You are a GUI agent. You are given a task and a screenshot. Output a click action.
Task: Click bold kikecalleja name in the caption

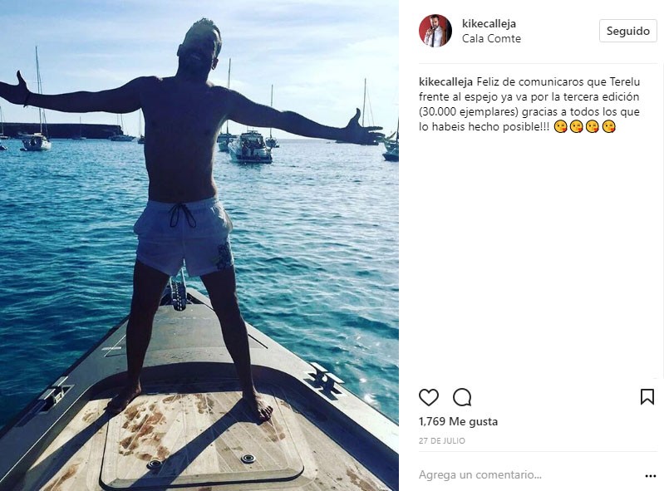click(x=445, y=81)
